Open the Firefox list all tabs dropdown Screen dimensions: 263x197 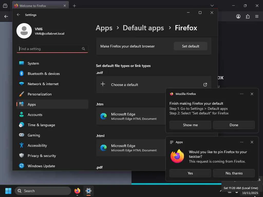click(212, 6)
